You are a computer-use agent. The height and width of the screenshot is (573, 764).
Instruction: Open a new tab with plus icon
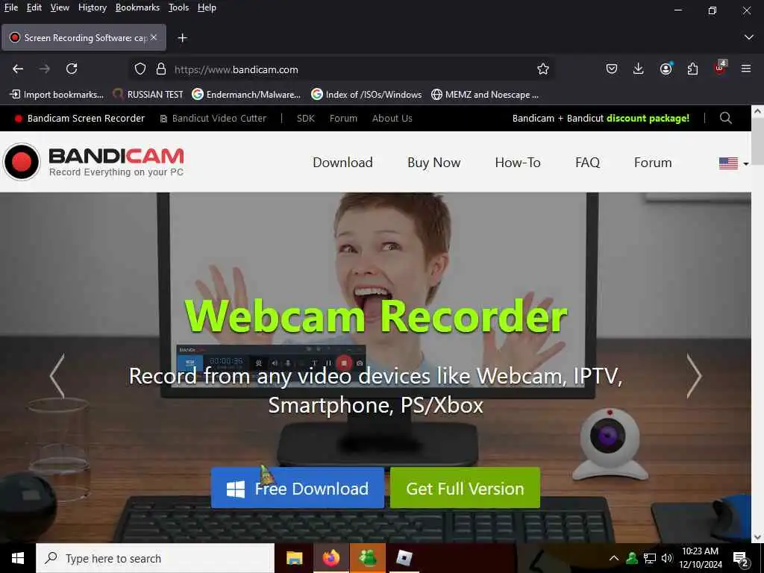(x=182, y=38)
